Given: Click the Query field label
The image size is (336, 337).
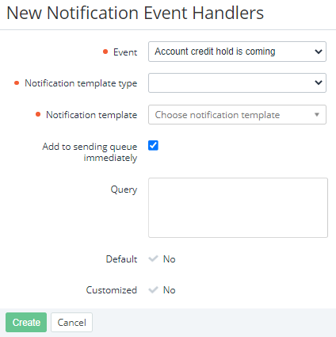Looking at the screenshot, I should tap(124, 190).
